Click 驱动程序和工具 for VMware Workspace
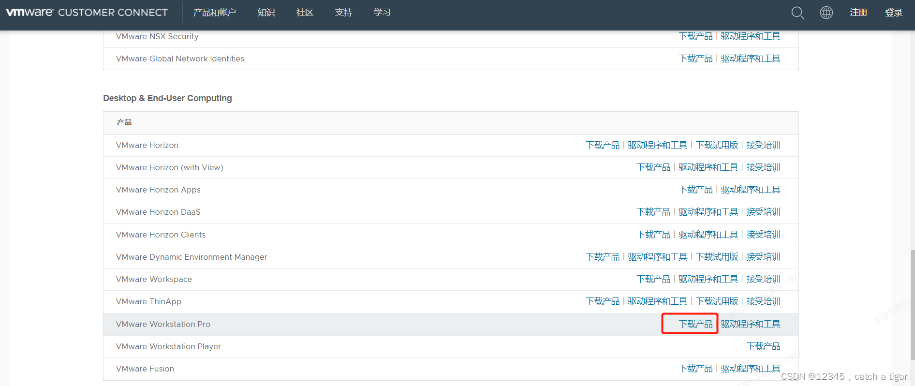The width and height of the screenshot is (915, 386). (708, 279)
